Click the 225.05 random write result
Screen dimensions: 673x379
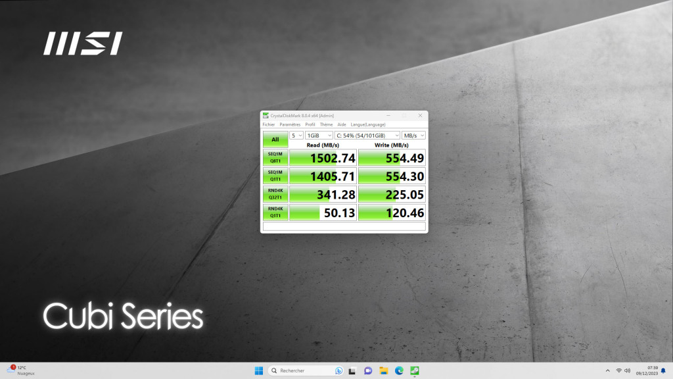(x=392, y=194)
